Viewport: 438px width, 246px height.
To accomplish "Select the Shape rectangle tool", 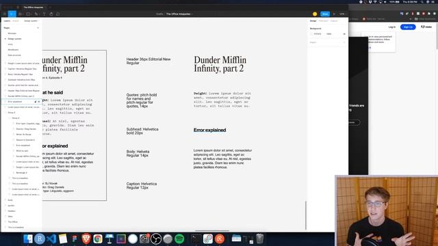I will [x=28, y=14].
